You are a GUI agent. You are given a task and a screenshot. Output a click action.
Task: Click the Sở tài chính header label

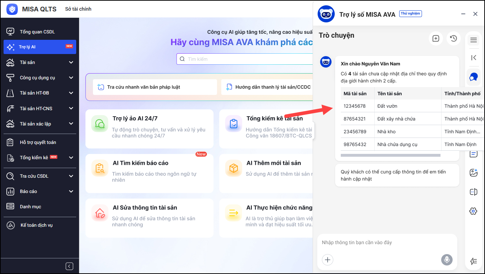[x=78, y=9]
